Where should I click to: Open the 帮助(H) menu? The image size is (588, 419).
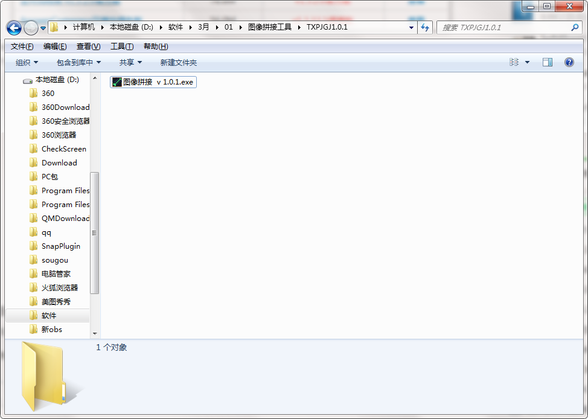(156, 46)
